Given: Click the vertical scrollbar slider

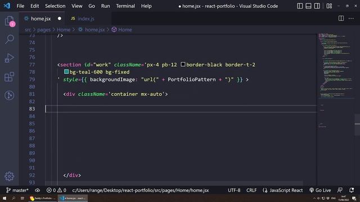Looking at the screenshot, I should 357,124.
